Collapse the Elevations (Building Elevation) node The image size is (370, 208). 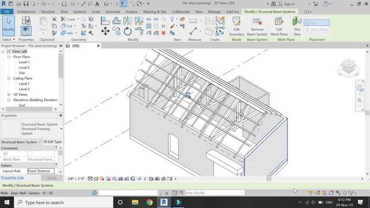(9, 100)
